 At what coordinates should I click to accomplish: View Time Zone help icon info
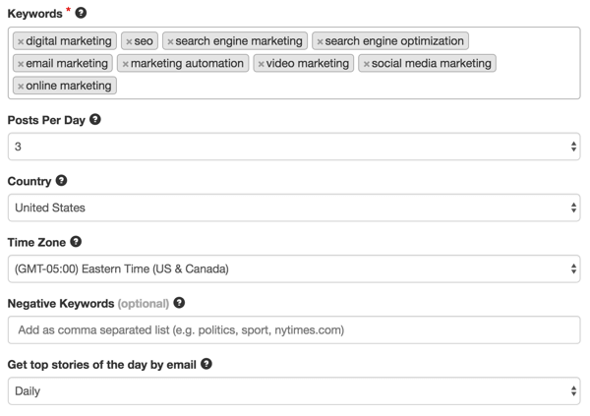tap(76, 242)
